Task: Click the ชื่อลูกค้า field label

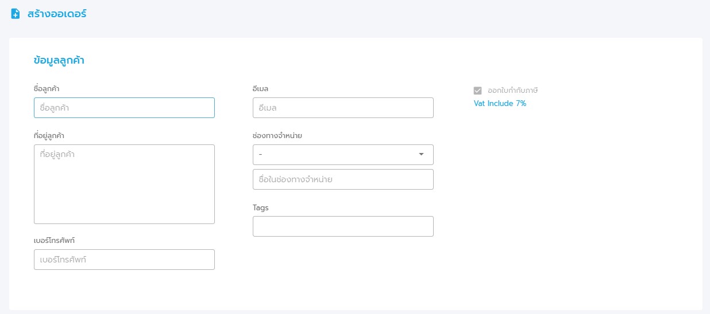Action: point(47,89)
